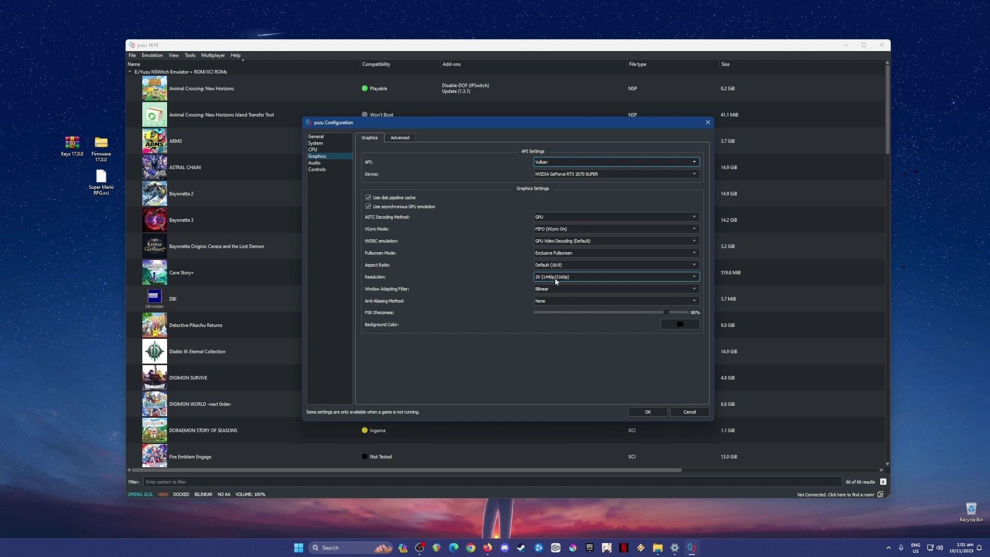Open Aspect Ratio dropdown
The height and width of the screenshot is (557, 990).
pos(616,265)
